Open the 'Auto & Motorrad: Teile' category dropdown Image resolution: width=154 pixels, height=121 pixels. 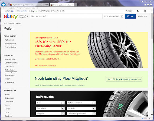pyautogui.click(x=113, y=16)
